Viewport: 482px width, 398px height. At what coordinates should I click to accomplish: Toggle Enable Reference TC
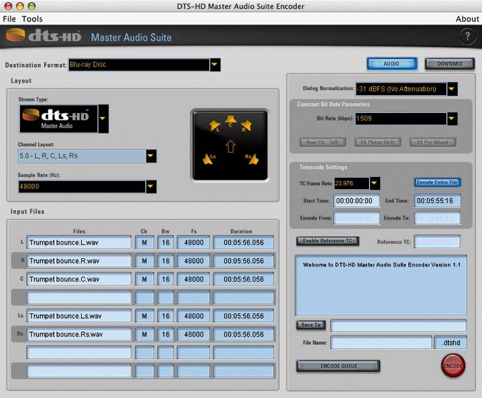coord(328,240)
